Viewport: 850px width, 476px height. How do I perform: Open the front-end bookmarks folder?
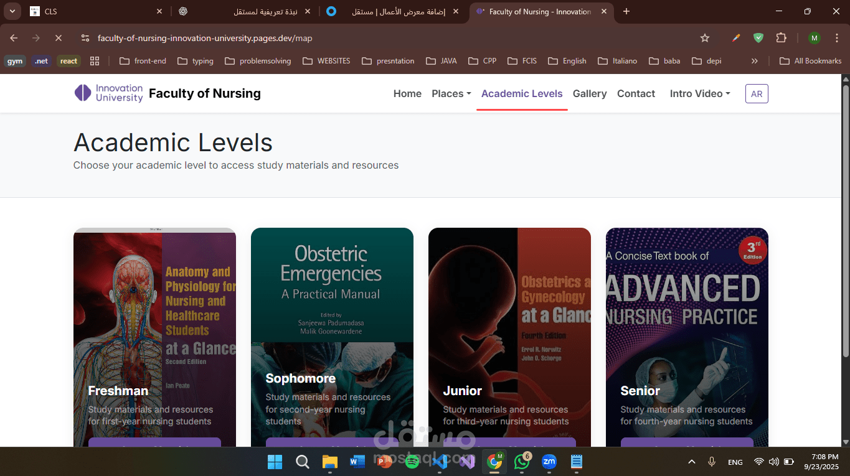click(x=143, y=61)
